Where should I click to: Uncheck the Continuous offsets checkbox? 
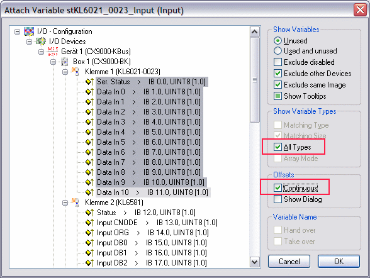(x=277, y=188)
